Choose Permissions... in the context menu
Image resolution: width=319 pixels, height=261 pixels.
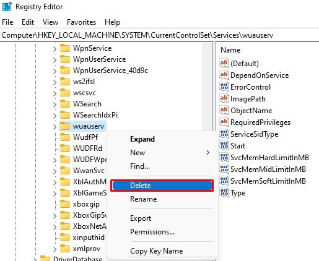(152, 232)
